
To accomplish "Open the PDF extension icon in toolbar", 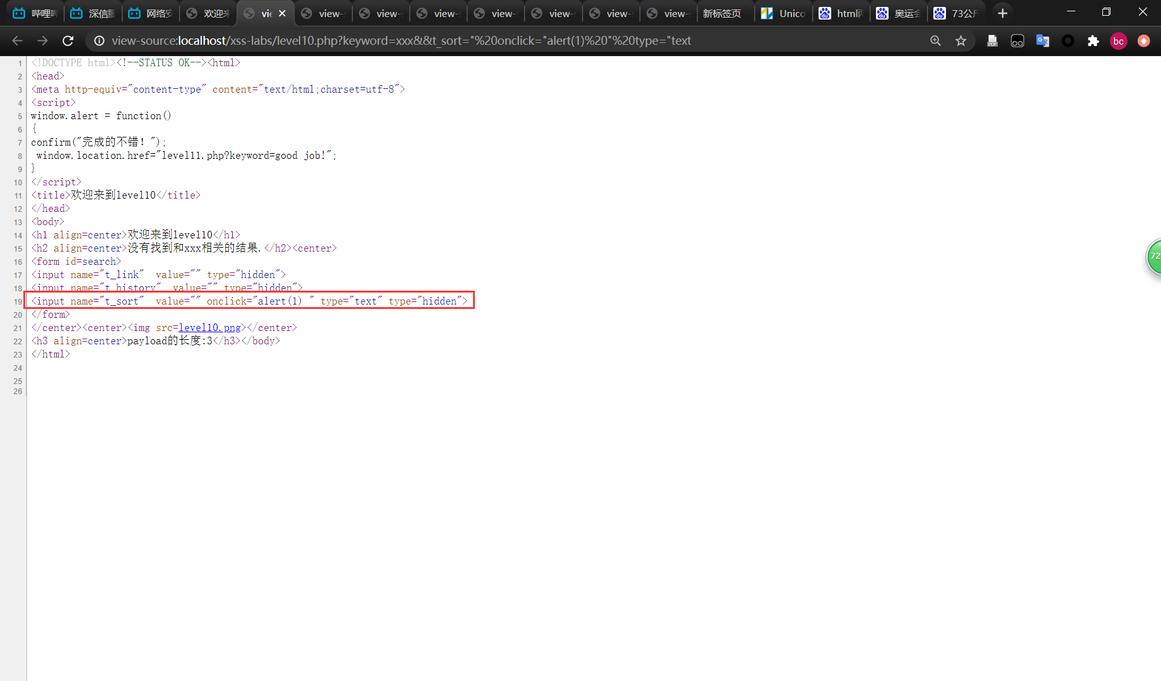I will [x=992, y=41].
